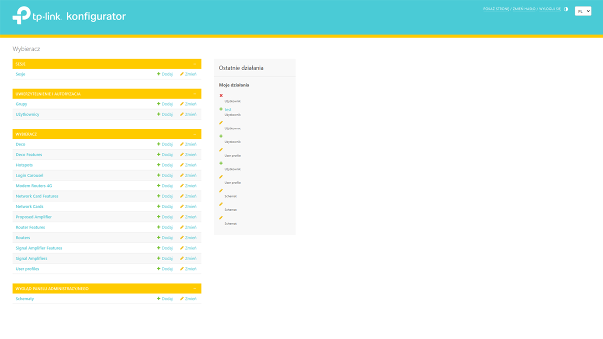603x339 pixels.
Task: Open the test entry in recent actions
Action: click(228, 109)
